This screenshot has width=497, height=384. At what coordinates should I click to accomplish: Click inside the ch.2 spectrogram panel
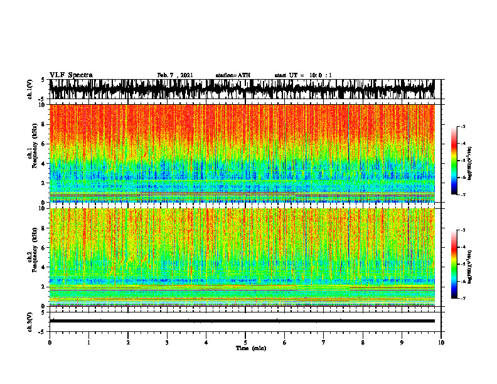point(242,257)
